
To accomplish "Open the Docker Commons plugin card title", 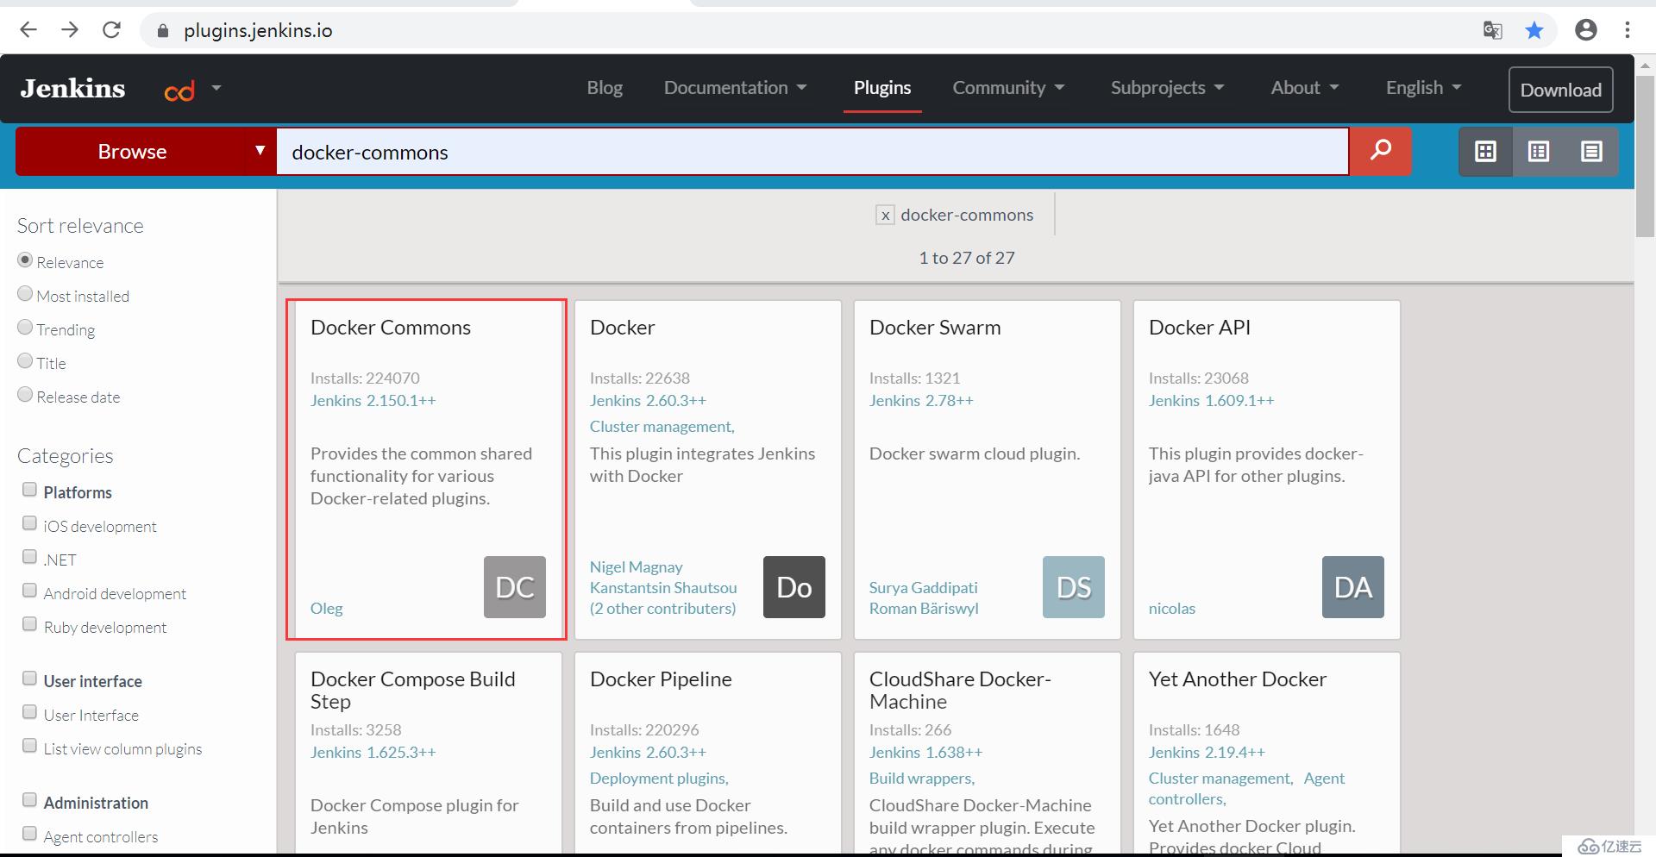I will pyautogui.click(x=391, y=328).
